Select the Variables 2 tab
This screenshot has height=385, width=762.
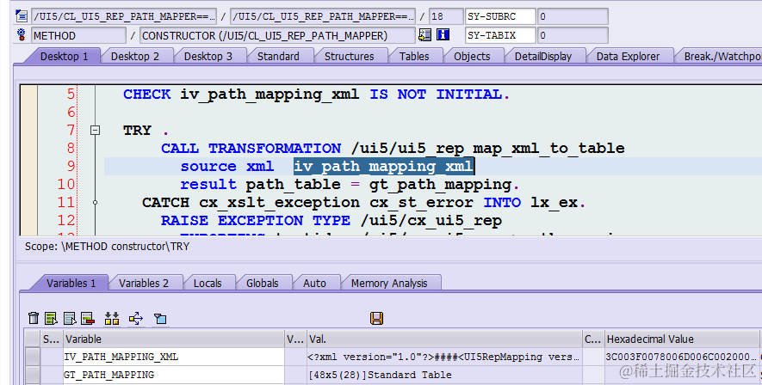144,284
